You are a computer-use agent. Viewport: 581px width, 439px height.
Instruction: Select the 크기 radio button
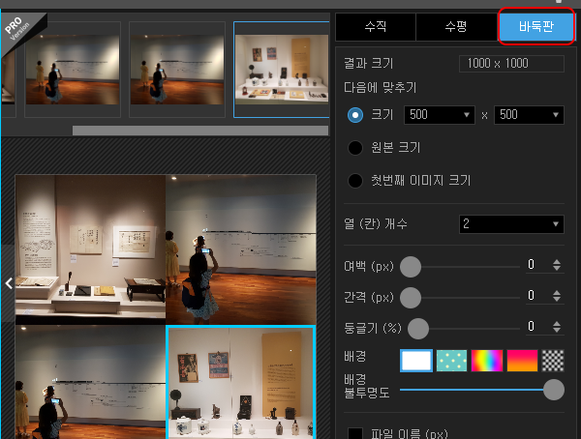tap(355, 115)
